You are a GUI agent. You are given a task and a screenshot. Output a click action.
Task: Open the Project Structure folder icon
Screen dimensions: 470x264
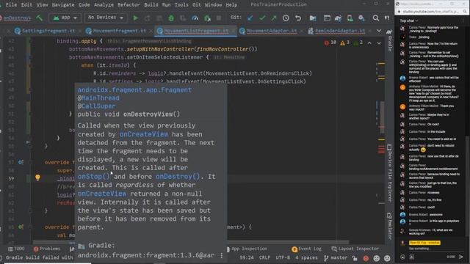pos(313,18)
